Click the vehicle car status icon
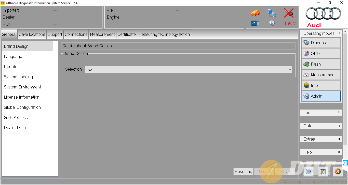 pyautogui.click(x=255, y=13)
